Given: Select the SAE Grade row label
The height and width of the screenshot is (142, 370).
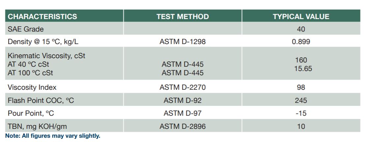Looking at the screenshot, I should pyautogui.click(x=26, y=29).
